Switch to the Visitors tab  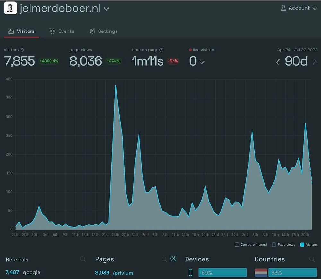[22, 31]
